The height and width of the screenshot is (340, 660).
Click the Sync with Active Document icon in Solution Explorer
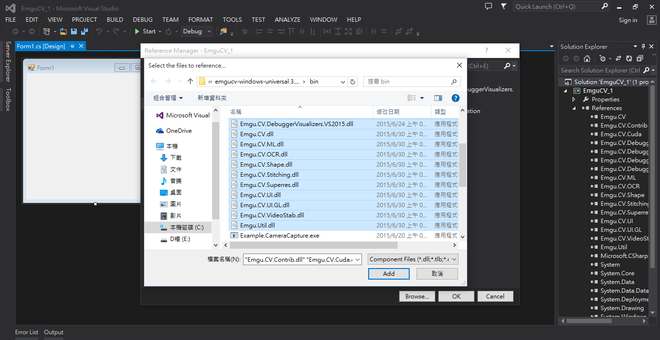click(618, 58)
